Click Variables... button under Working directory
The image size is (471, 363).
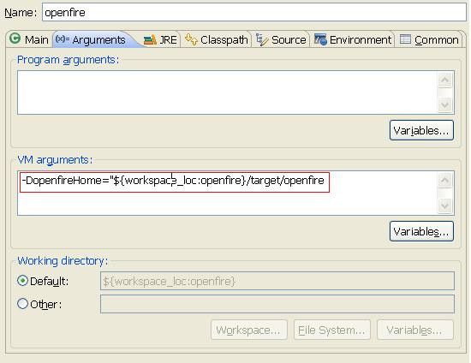(x=415, y=330)
